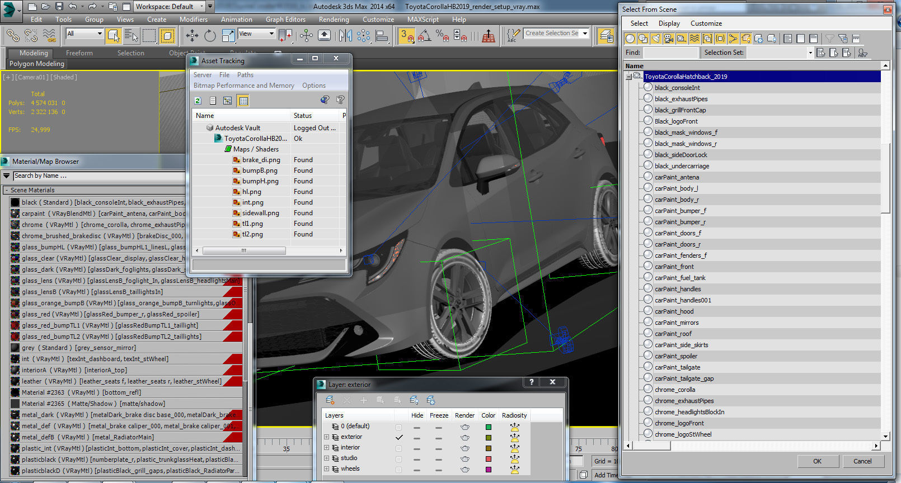
Task: Click Create New Layer icon in Layer dialog
Action: (x=331, y=400)
